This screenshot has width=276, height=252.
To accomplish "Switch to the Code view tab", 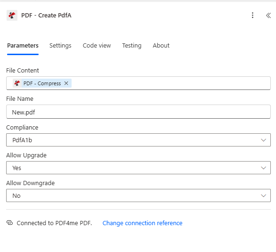I will (x=97, y=46).
